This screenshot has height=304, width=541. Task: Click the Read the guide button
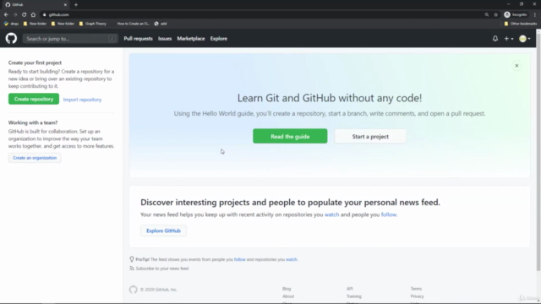coord(290,137)
